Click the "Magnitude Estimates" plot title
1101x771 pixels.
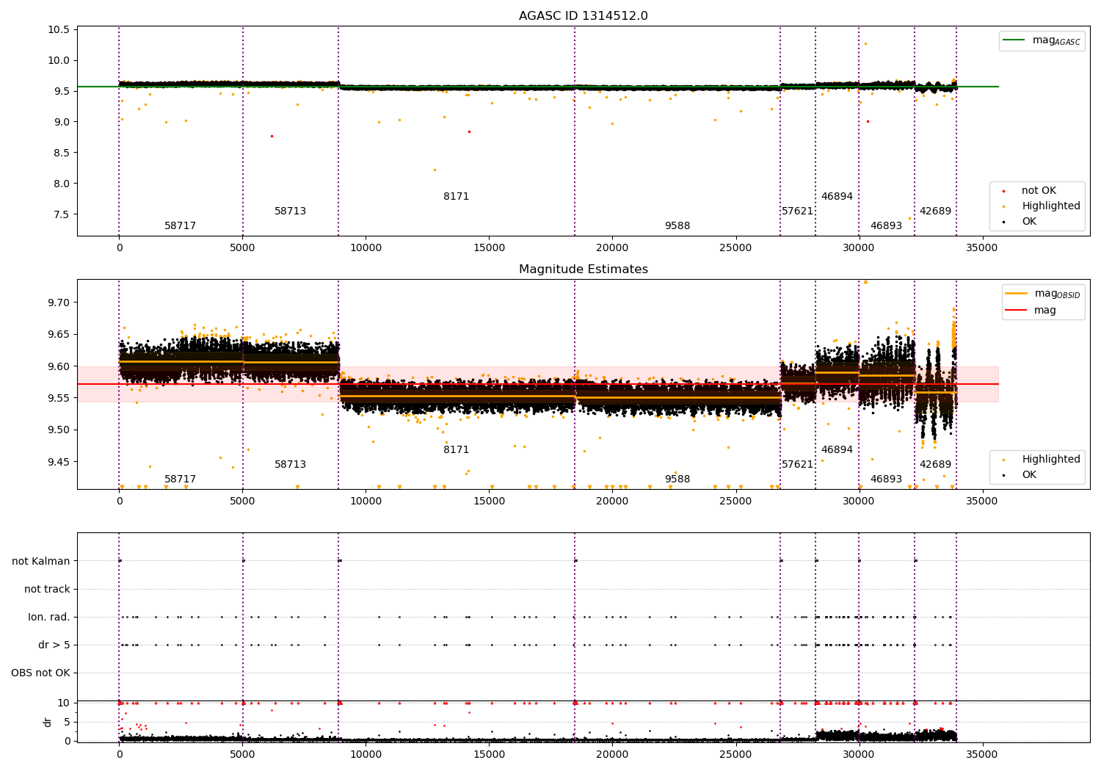pos(584,269)
